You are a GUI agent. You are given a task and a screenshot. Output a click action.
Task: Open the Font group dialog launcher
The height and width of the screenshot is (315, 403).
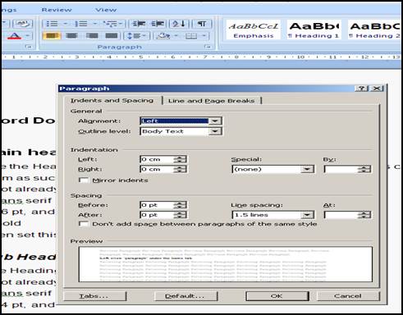click(28, 47)
